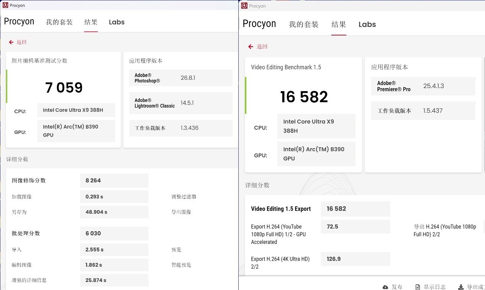Click the 返回 link in the left window

[21, 42]
